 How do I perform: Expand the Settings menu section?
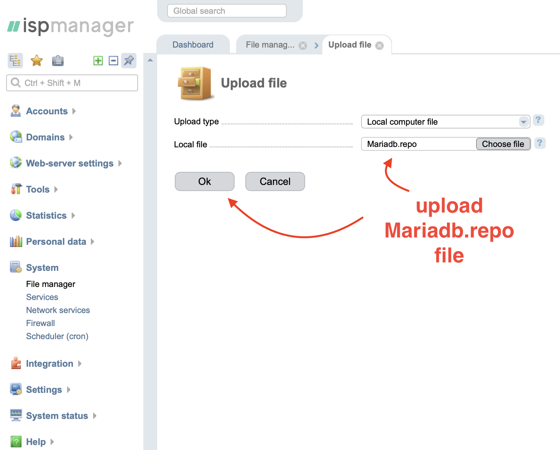click(69, 390)
